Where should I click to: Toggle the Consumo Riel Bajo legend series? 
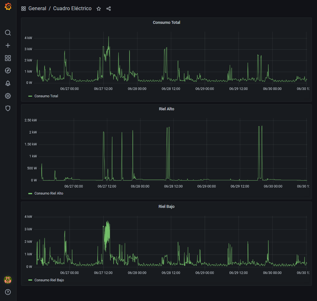tap(49, 280)
